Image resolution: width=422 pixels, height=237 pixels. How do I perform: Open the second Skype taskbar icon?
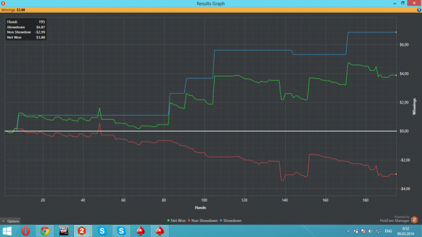click(x=121, y=231)
